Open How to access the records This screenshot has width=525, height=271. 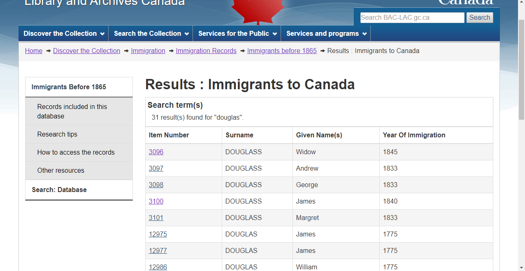[x=76, y=153]
